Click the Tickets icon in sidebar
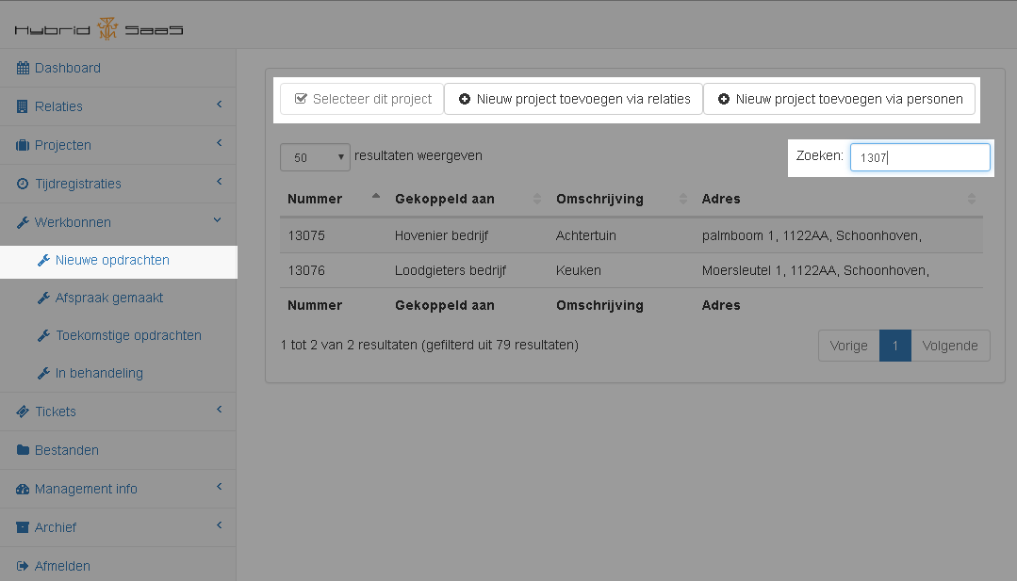 [23, 412]
